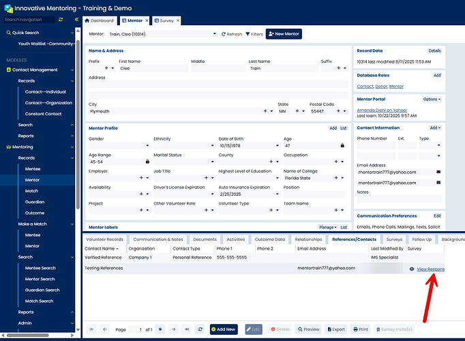
Task: Collapse the Contact Management module
Action: pos(74,70)
